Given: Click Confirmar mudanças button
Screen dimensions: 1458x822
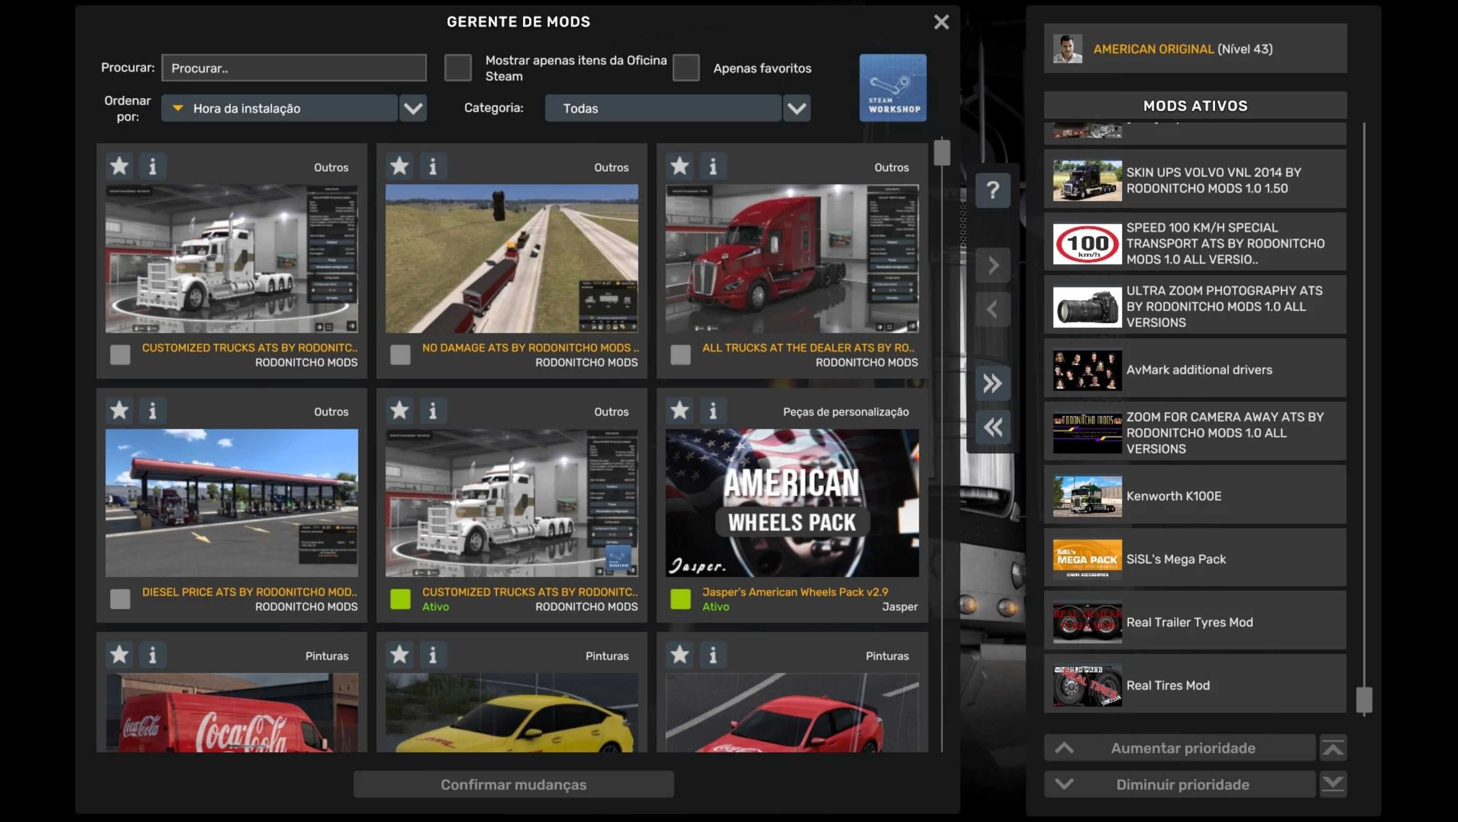Looking at the screenshot, I should [x=513, y=784].
